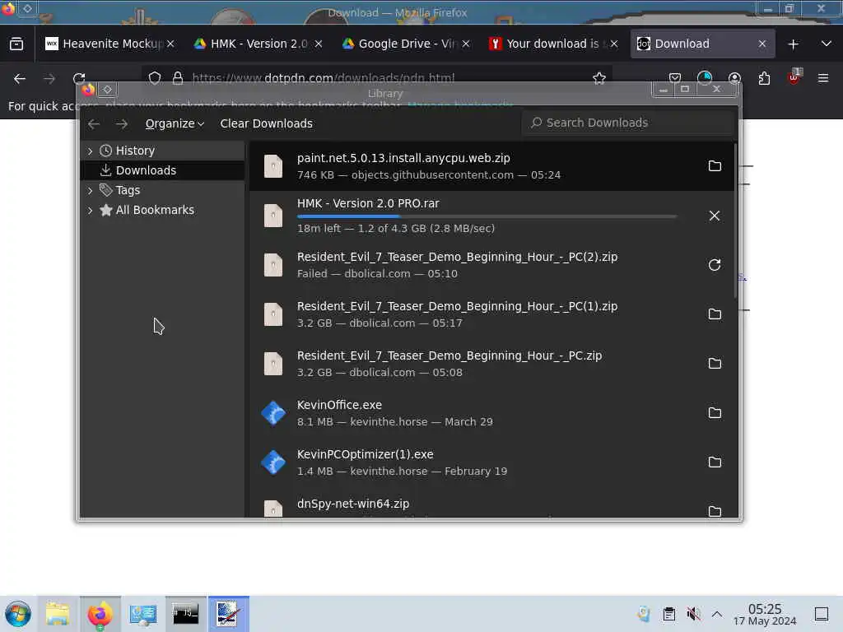Open Firefox View button

[16, 44]
